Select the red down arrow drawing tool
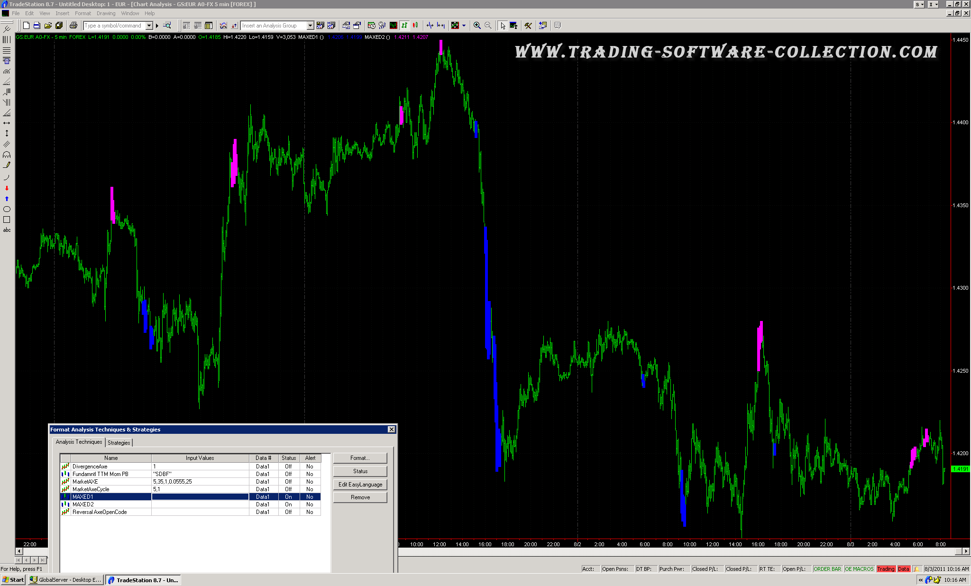Image resolution: width=971 pixels, height=586 pixels. [x=7, y=188]
